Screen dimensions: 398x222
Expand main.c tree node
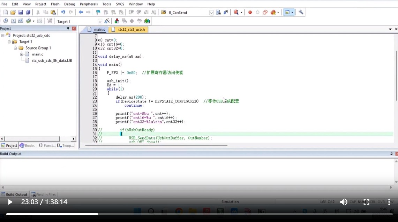pyautogui.click(x=22, y=54)
